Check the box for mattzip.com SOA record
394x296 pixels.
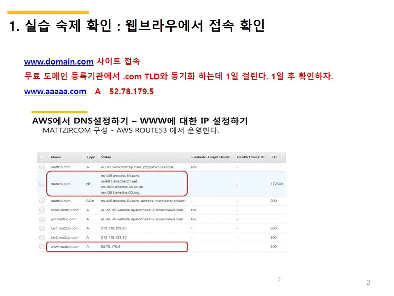tap(42, 201)
